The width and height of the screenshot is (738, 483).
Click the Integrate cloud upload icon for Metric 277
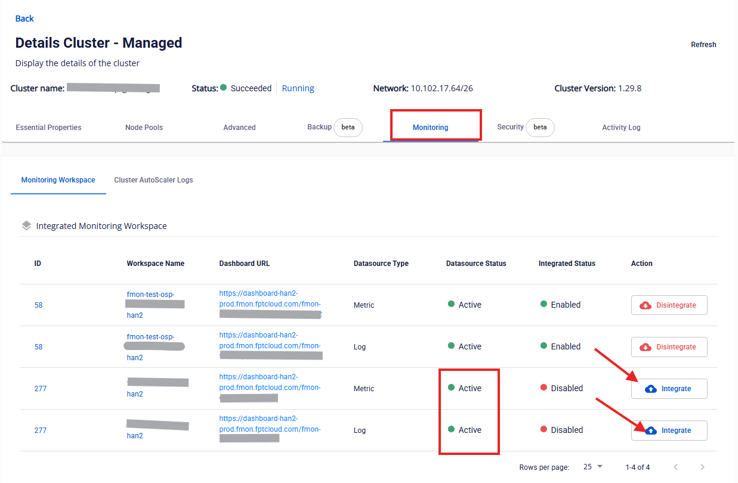[x=651, y=389]
